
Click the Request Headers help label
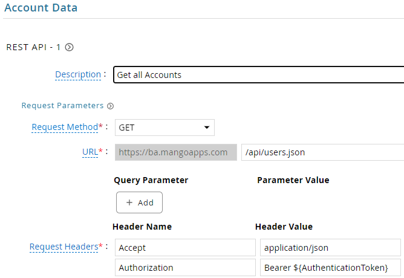pyautogui.click(x=64, y=247)
